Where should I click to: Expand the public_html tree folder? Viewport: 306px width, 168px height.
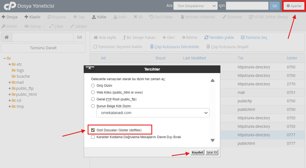pyautogui.click(x=10, y=94)
